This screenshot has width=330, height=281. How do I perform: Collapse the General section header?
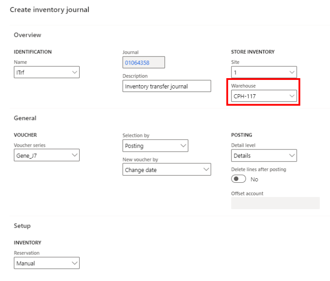click(x=25, y=118)
